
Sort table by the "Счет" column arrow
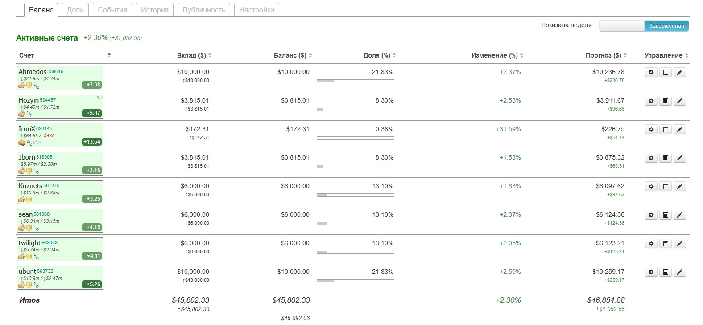[x=109, y=55]
